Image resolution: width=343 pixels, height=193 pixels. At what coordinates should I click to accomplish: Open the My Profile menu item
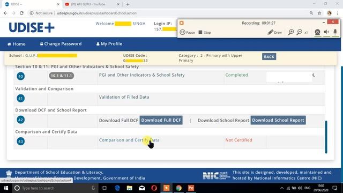pos(109,44)
